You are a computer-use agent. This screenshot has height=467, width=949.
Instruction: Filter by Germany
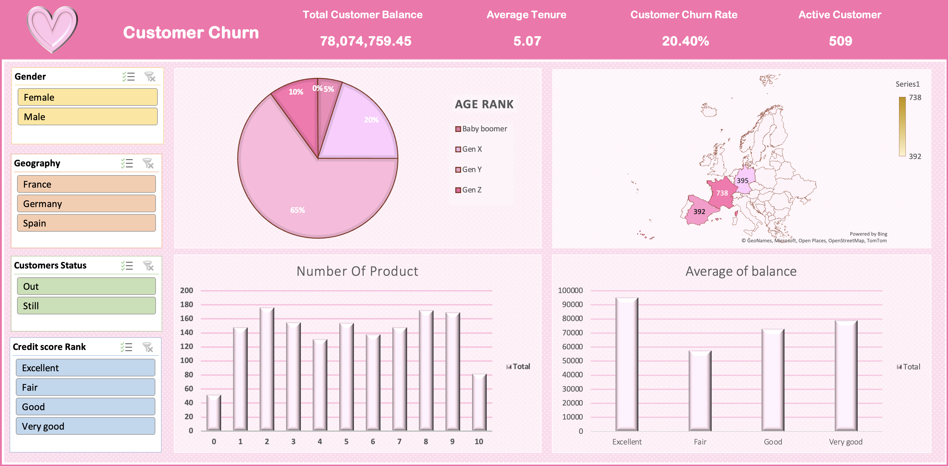86,203
